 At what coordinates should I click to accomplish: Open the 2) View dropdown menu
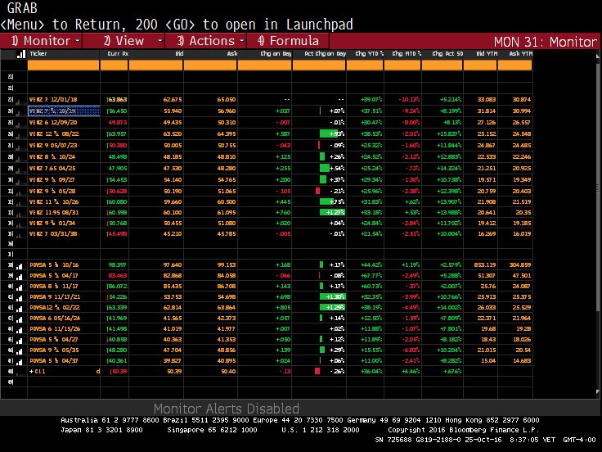124,41
